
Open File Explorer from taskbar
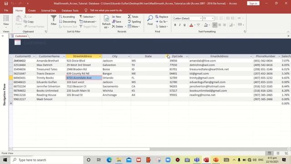119,160
